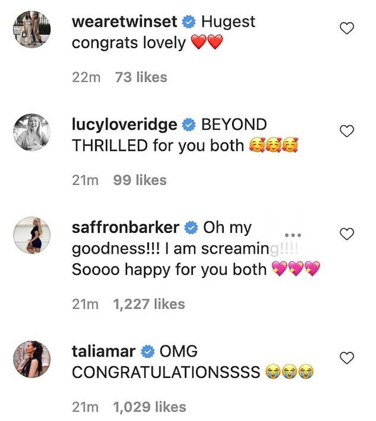376x421 pixels.
Task: Like taliamar's OMG congratulations comment
Action: click(347, 358)
